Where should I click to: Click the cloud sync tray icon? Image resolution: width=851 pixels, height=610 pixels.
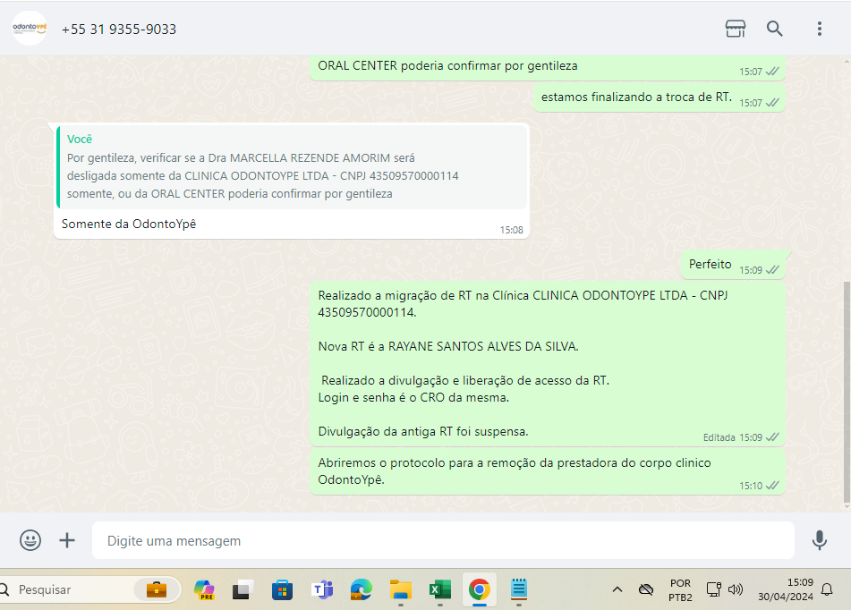(x=646, y=589)
